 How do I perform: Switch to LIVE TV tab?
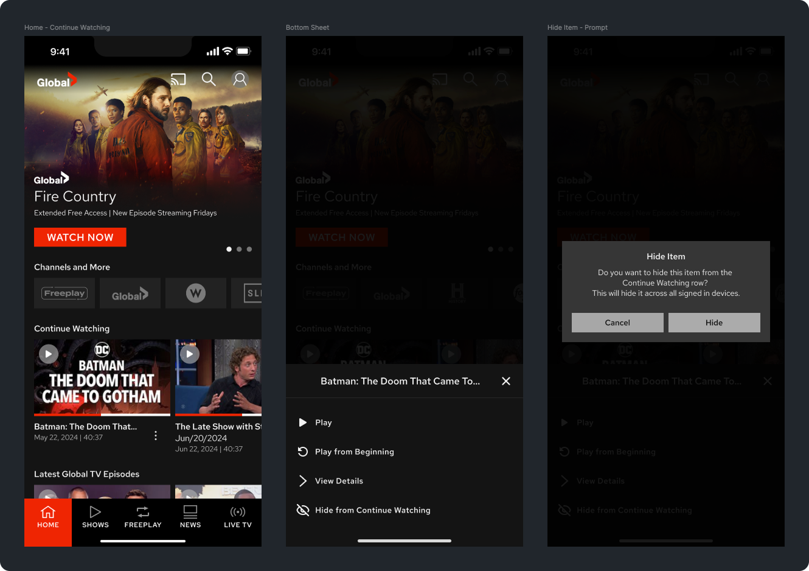tap(238, 517)
